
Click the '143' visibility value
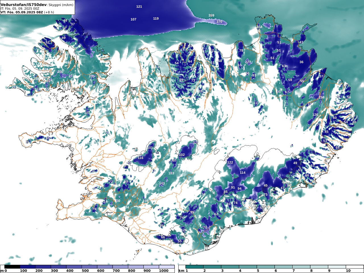point(162,183)
